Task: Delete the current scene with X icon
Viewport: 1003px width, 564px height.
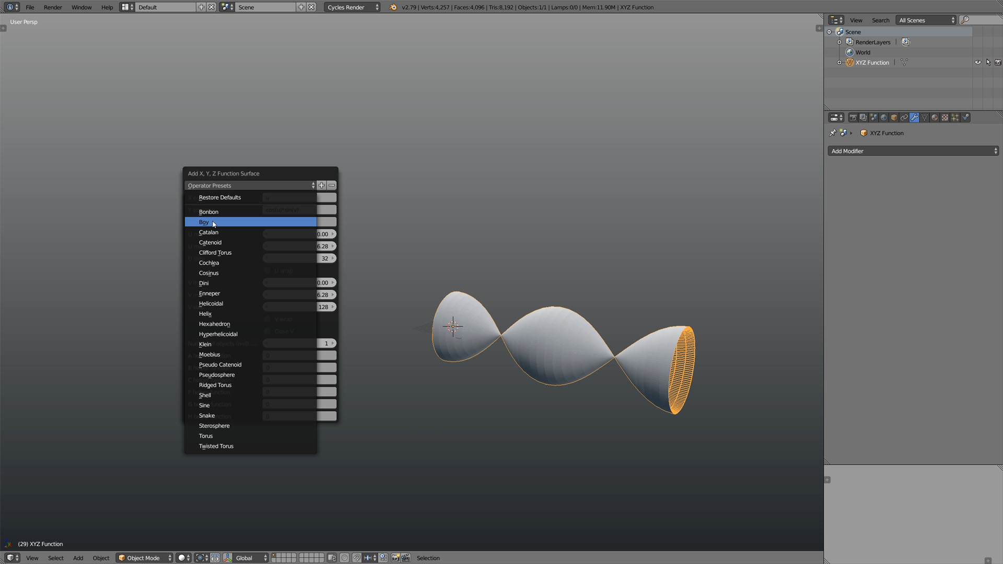Action: 311,7
